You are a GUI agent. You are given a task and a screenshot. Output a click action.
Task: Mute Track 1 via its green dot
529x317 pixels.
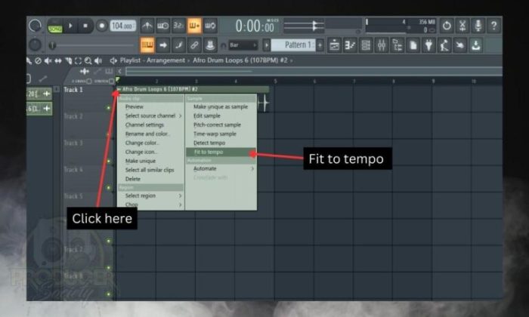(109, 108)
